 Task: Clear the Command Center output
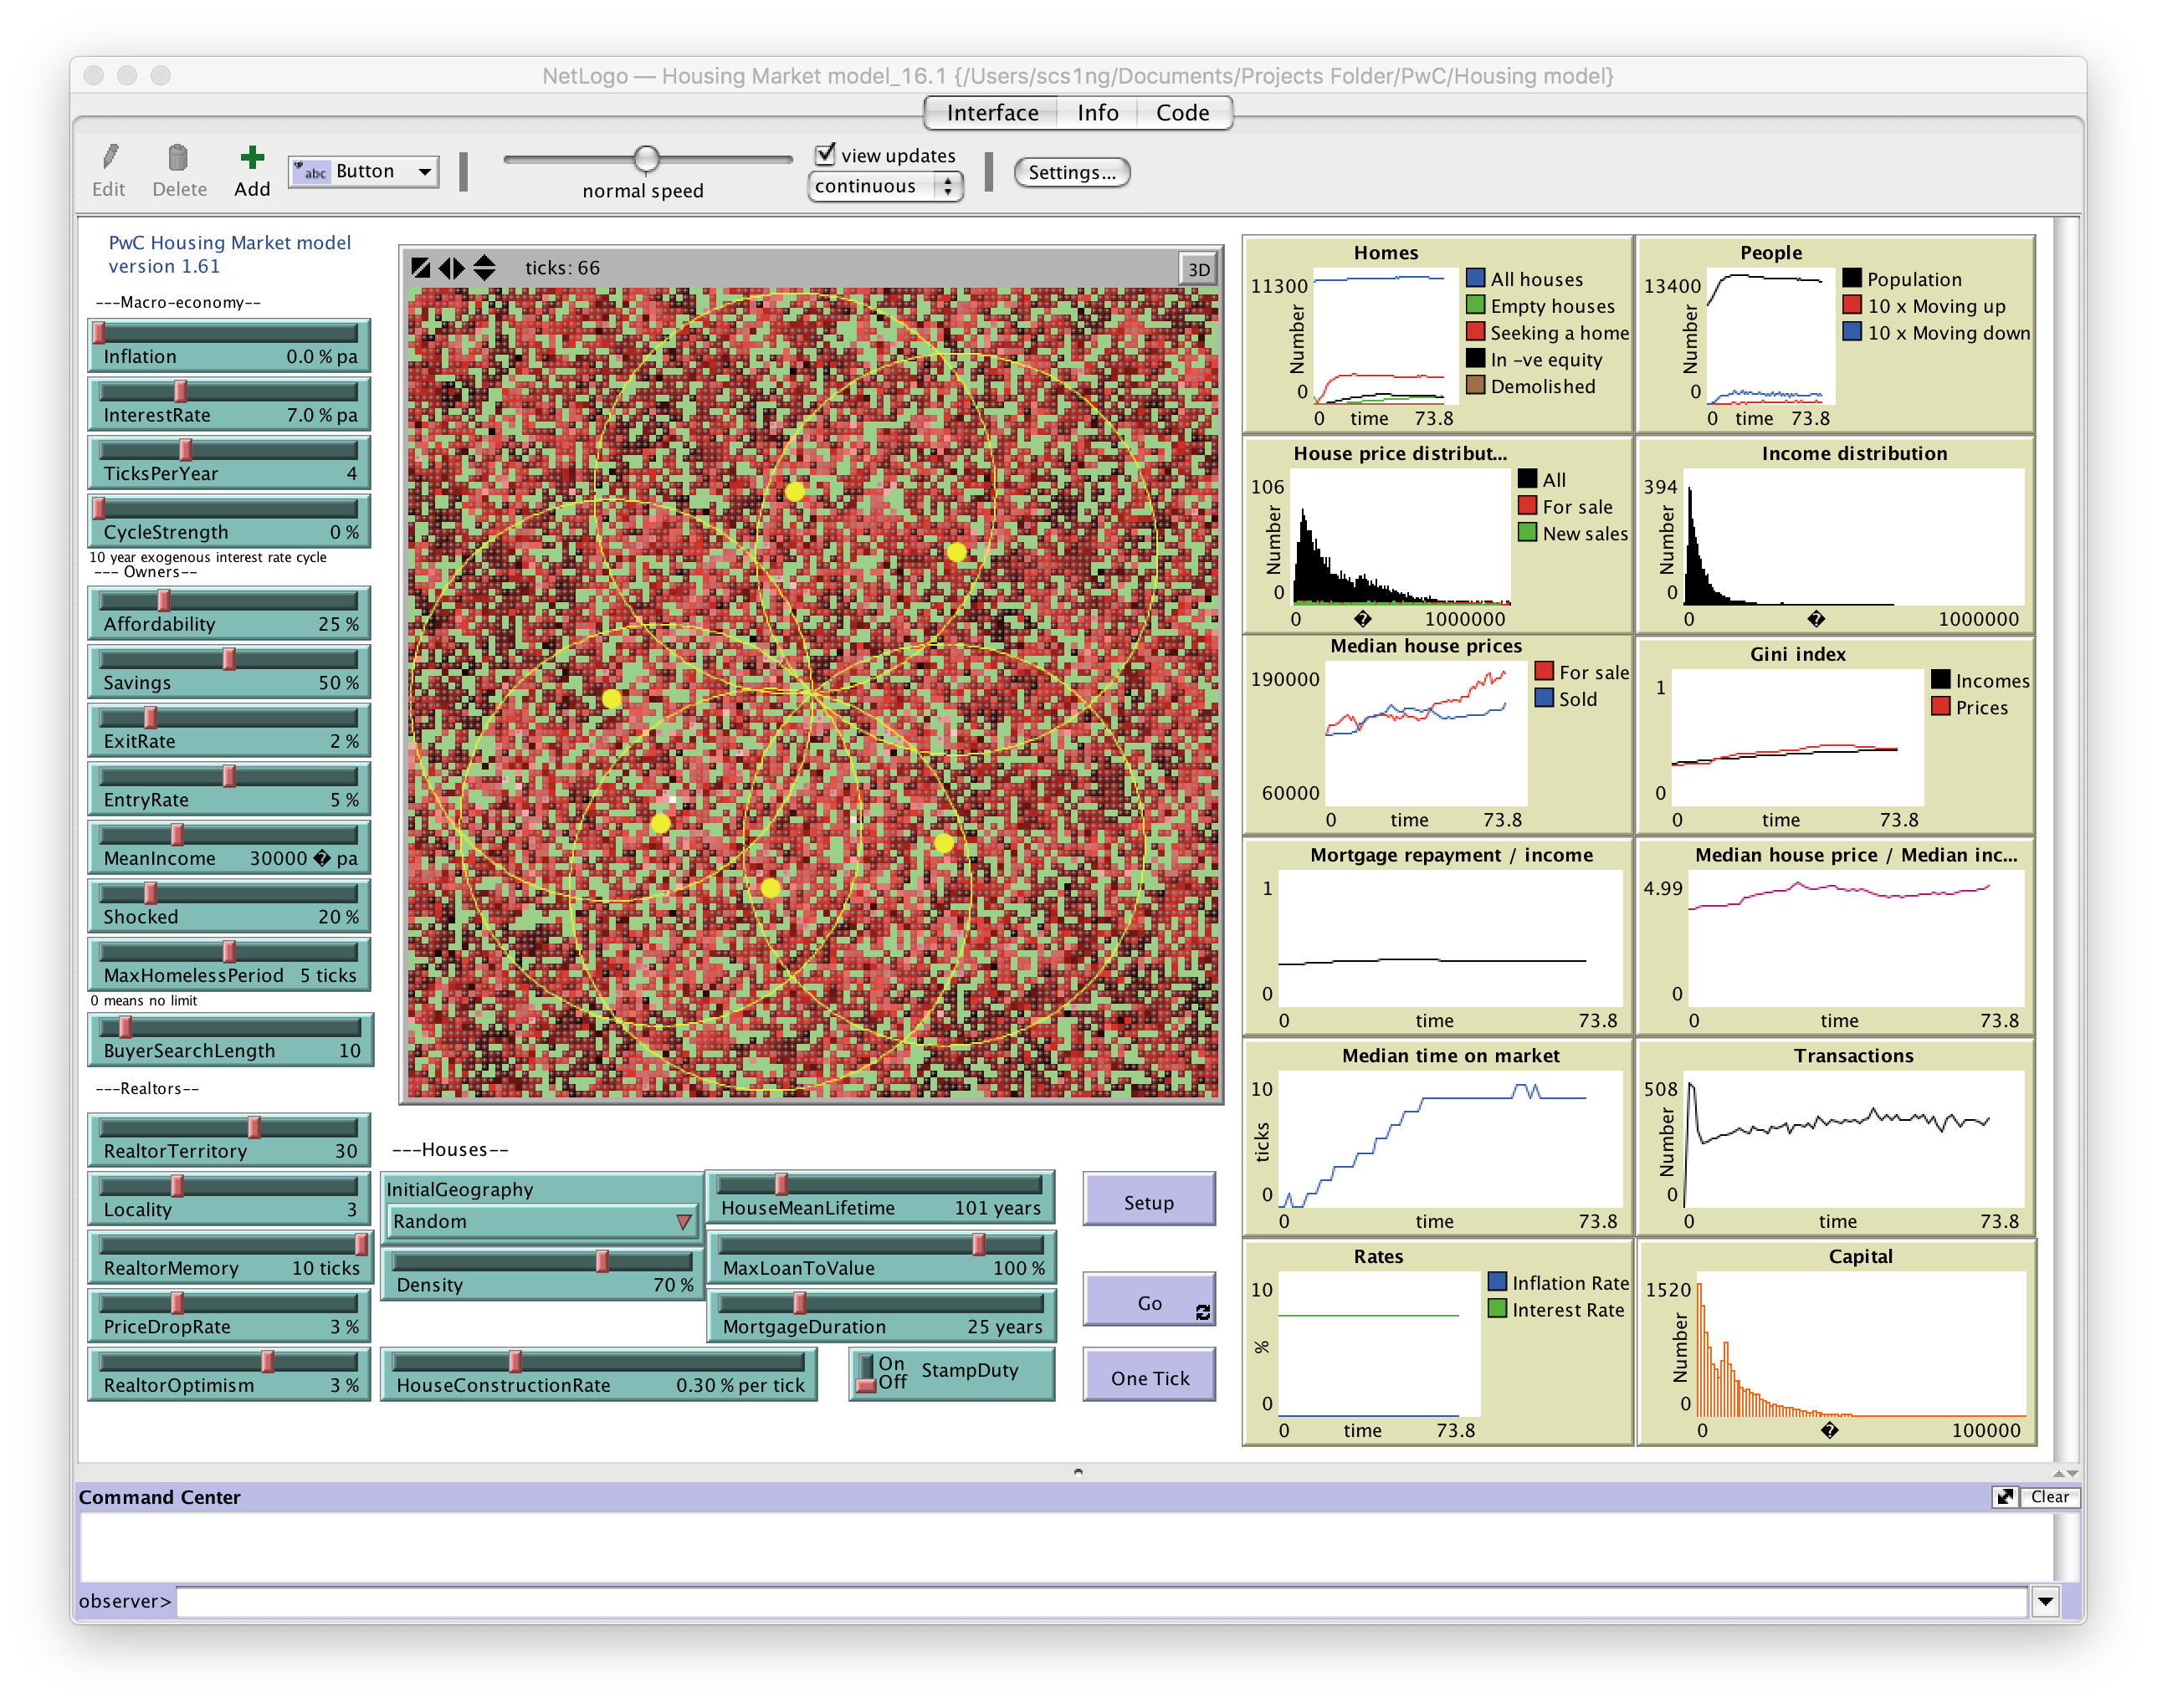[2050, 1497]
